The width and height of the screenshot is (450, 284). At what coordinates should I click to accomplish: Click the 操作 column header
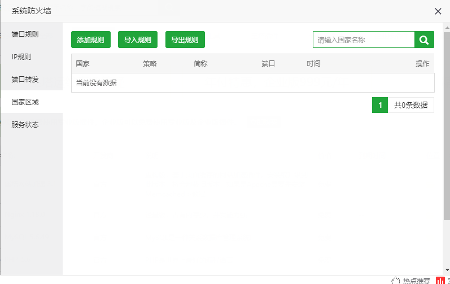pos(422,63)
